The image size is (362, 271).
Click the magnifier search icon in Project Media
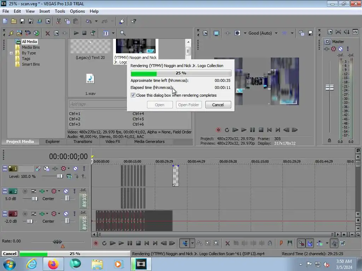pos(123,33)
